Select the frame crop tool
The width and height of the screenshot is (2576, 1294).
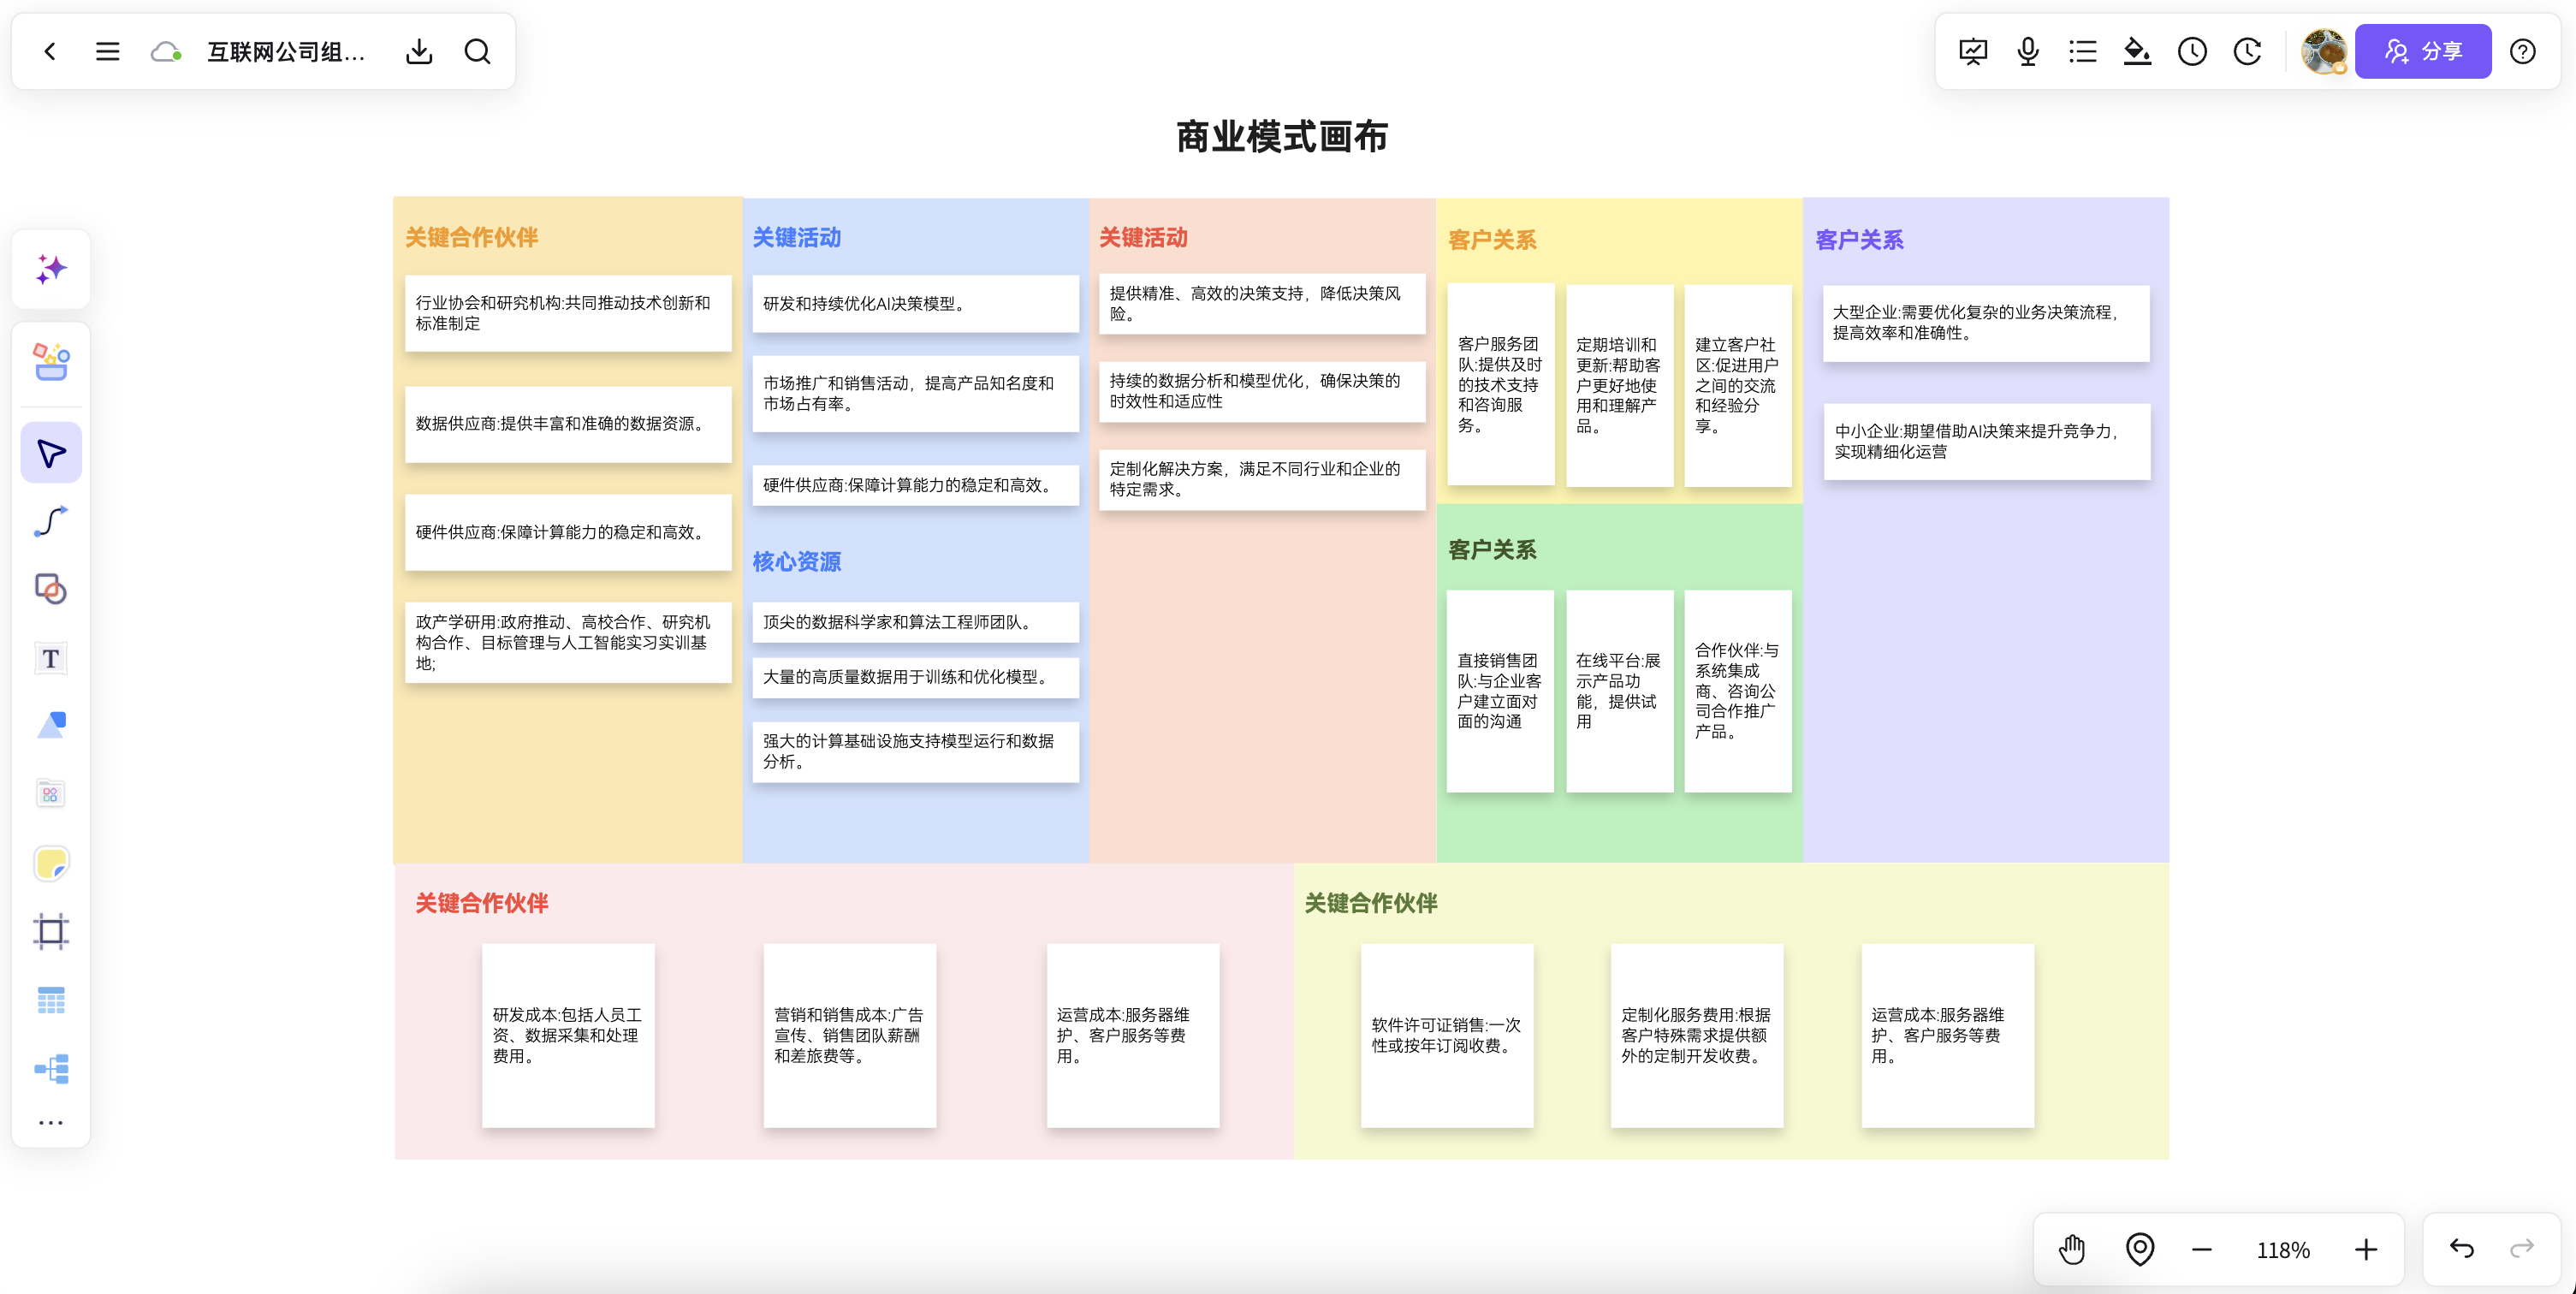51,931
